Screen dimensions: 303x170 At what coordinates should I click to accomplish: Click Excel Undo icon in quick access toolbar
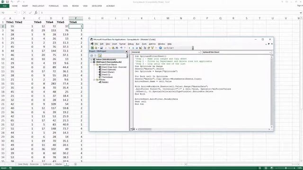12,2
